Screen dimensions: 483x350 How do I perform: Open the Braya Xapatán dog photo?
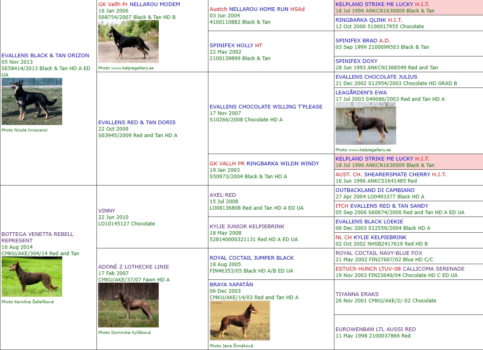[239, 321]
